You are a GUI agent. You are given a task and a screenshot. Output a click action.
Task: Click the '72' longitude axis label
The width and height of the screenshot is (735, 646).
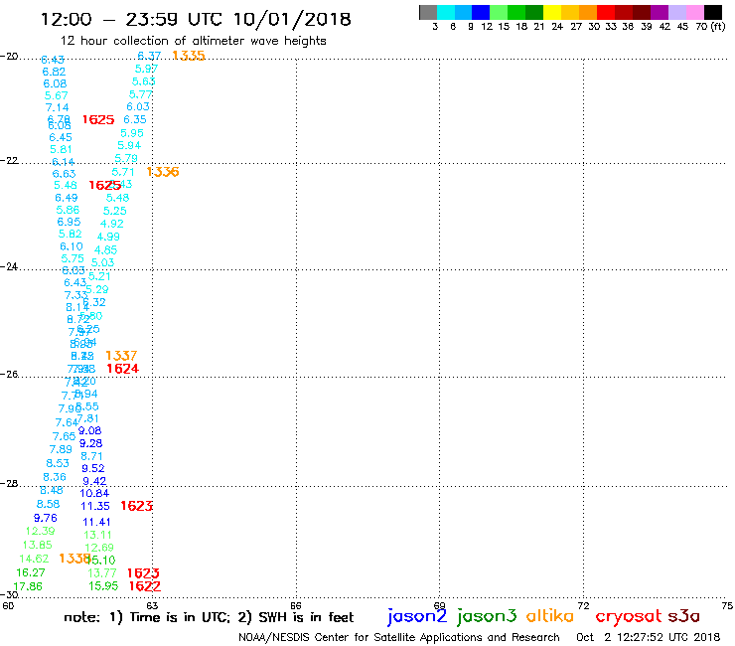584,605
